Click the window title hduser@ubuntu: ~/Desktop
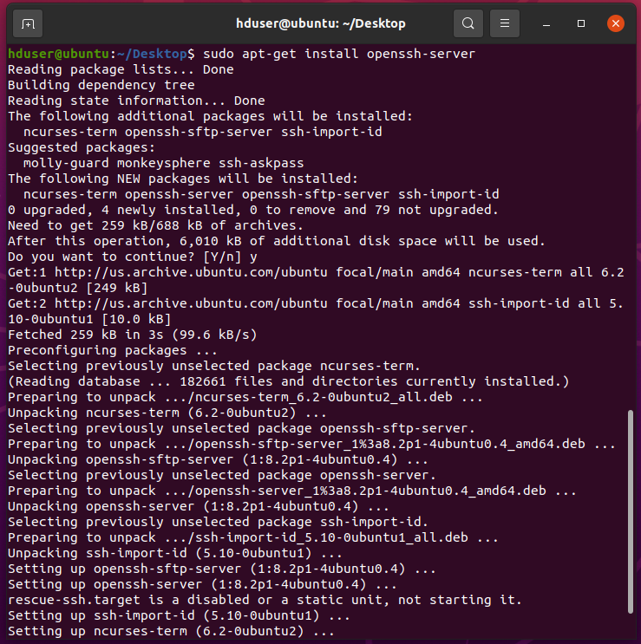The image size is (641, 644). tap(321, 23)
